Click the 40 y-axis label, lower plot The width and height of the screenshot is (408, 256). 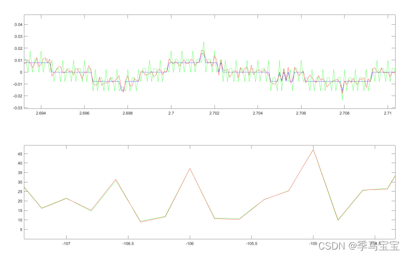coord(20,163)
